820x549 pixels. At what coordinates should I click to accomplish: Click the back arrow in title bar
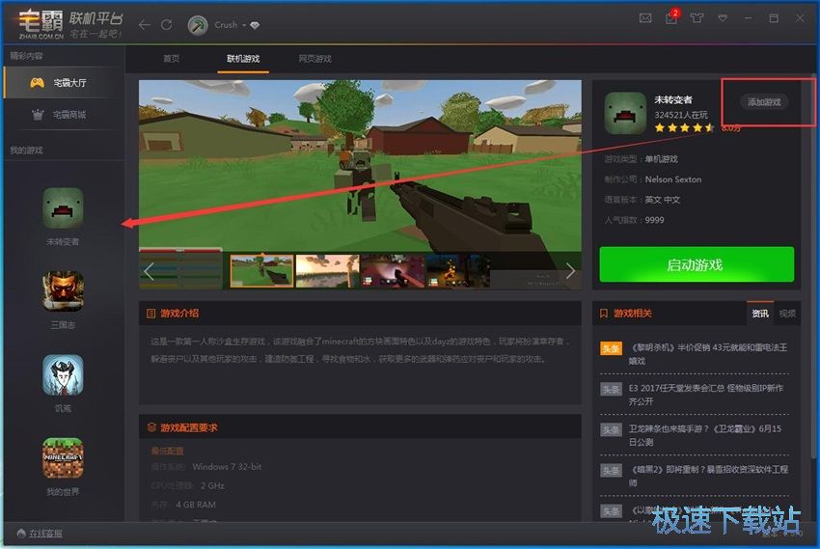145,24
